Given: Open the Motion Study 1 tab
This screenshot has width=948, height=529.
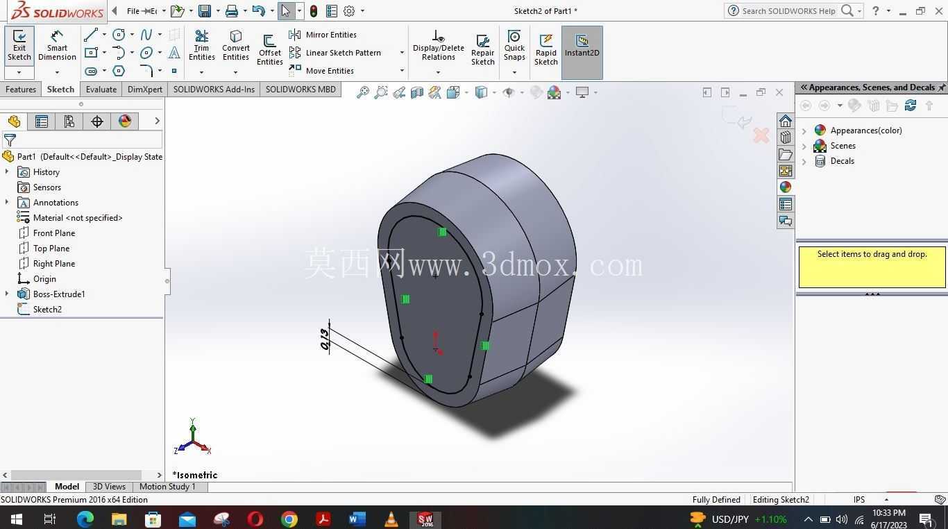Looking at the screenshot, I should [167, 487].
